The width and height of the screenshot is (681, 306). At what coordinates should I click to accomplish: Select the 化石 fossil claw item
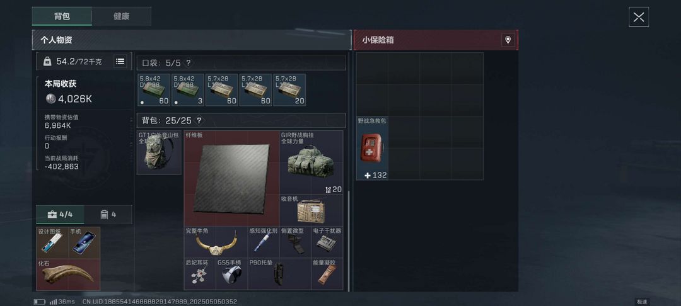tap(68, 275)
